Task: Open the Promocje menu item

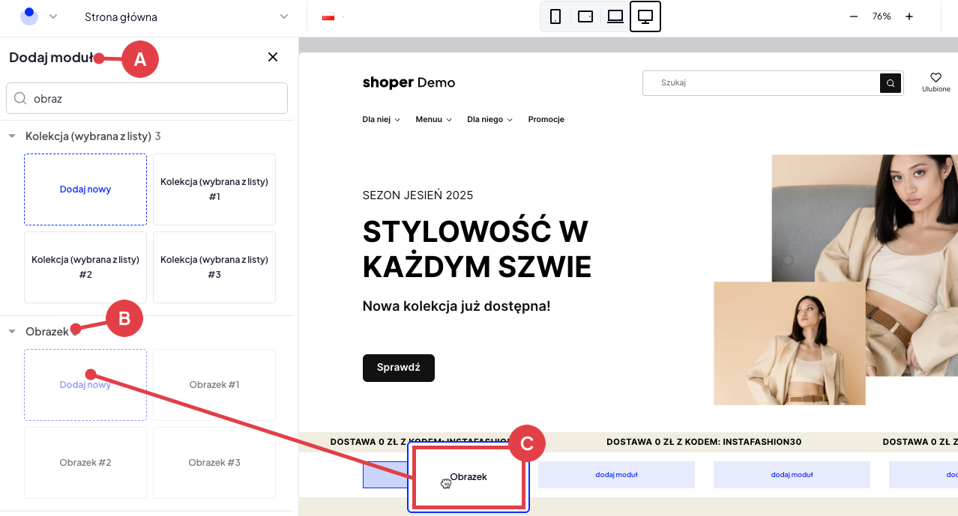Action: (x=546, y=119)
